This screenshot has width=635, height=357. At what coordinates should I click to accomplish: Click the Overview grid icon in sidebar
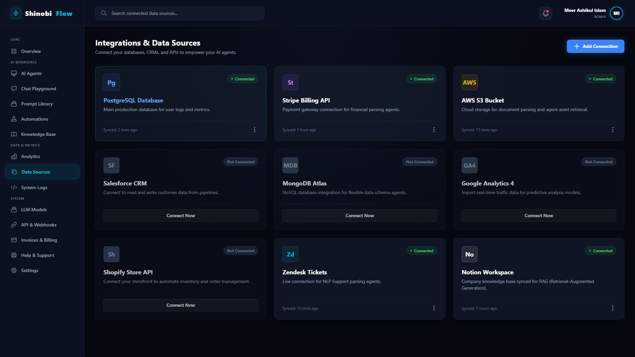click(x=14, y=51)
